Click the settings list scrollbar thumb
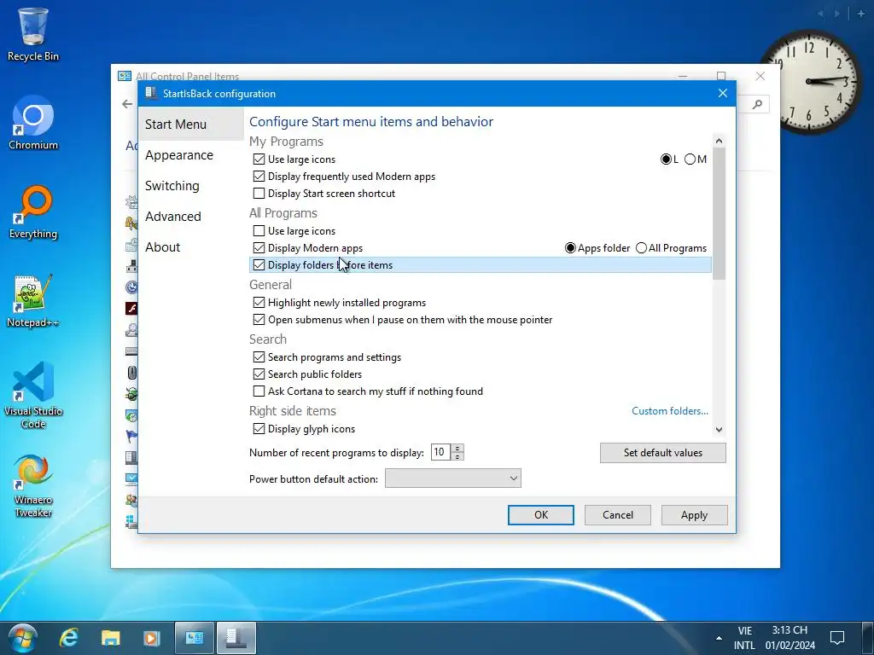Image resolution: width=874 pixels, height=655 pixels. tap(719, 214)
